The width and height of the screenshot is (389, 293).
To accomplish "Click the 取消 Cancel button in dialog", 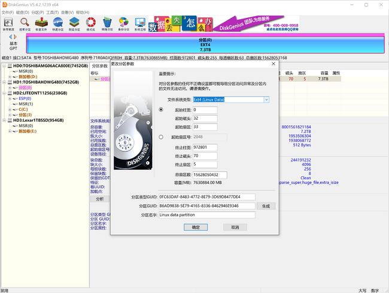I will (x=235, y=227).
